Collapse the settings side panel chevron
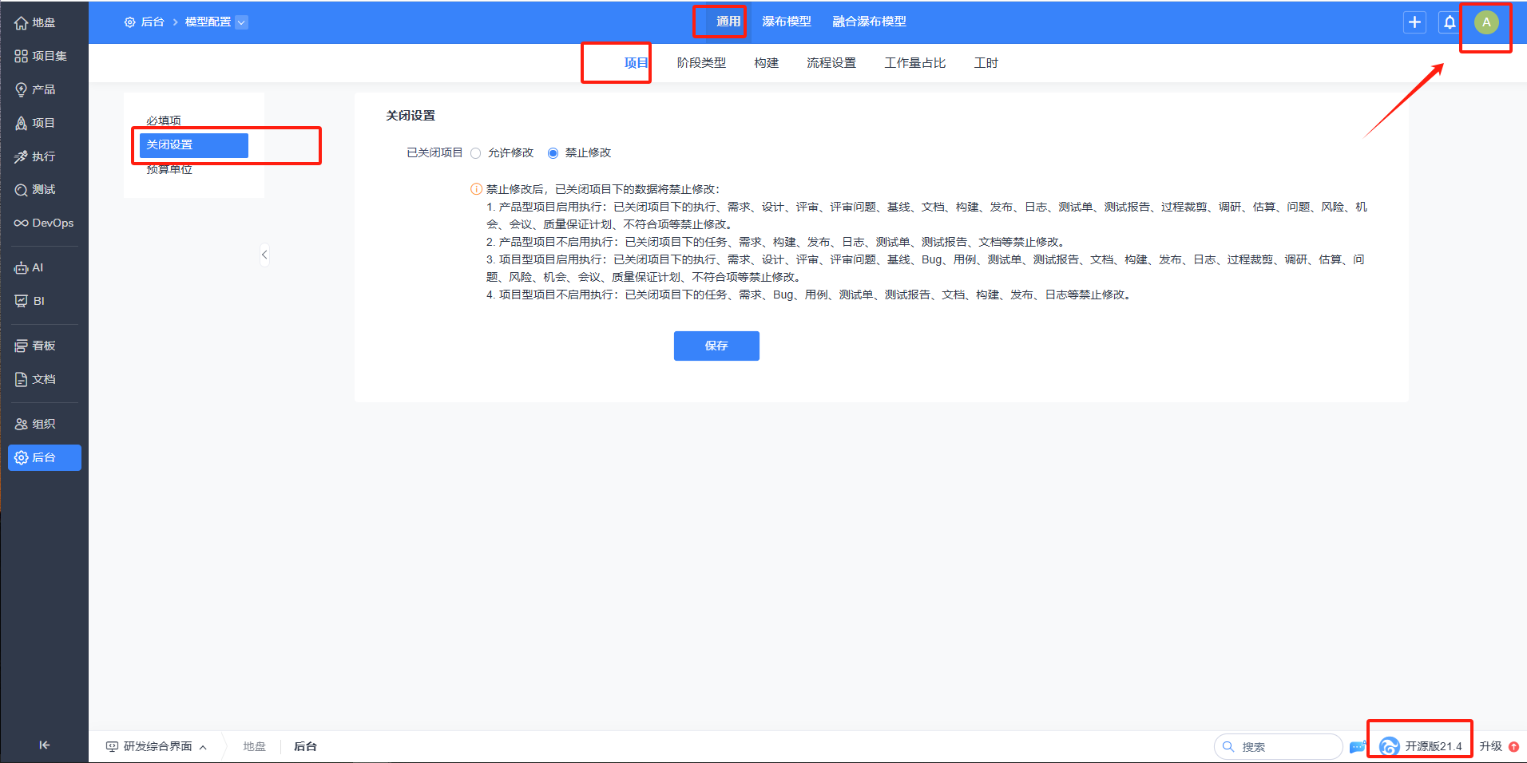This screenshot has width=1527, height=763. (264, 255)
